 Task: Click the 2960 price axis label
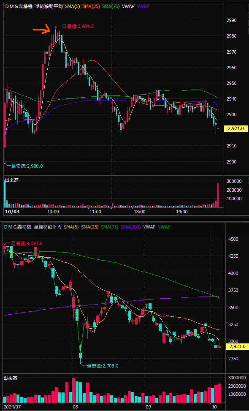tap(232, 68)
